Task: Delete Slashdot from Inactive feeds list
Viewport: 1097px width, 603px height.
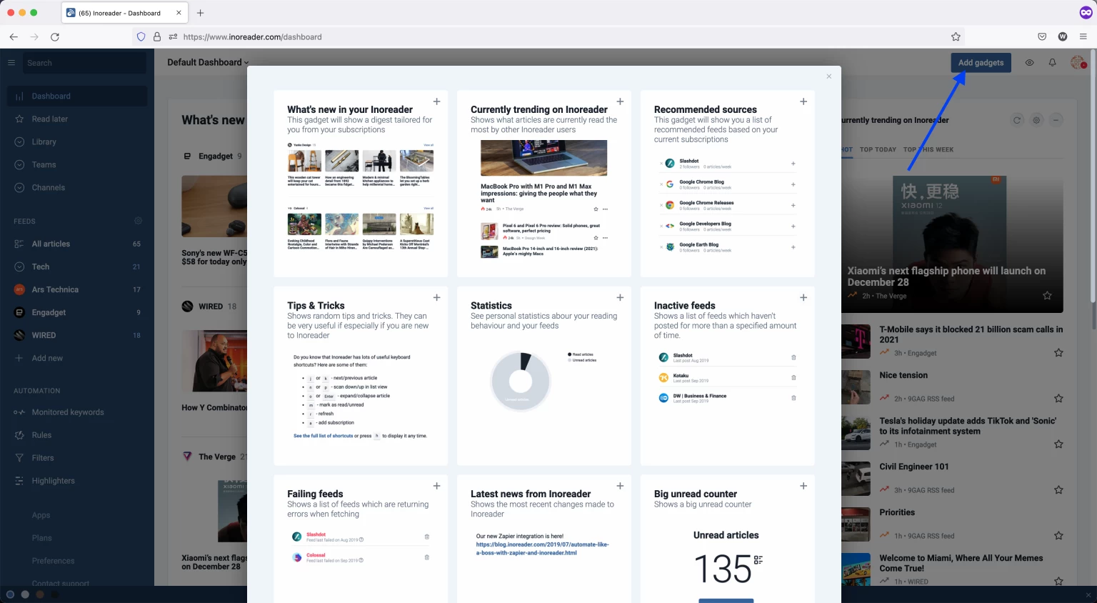Action: point(793,357)
